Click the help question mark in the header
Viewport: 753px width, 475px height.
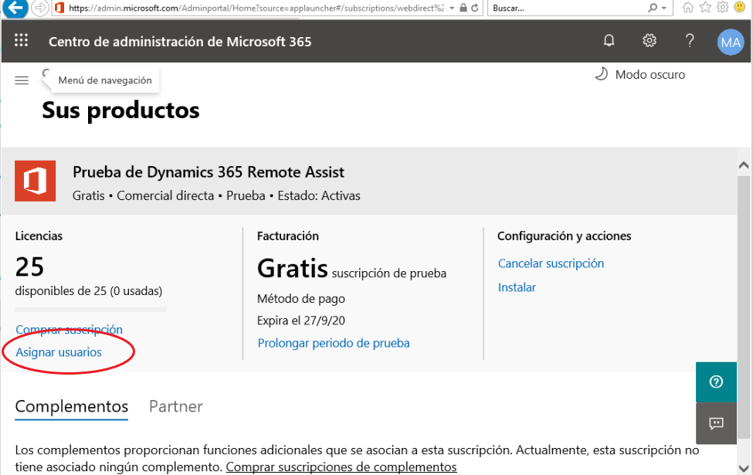tap(690, 41)
